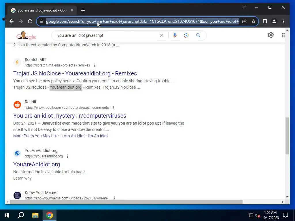Click the horizontal scrollbar thumb
The width and height of the screenshot is (295, 221).
coord(126,202)
